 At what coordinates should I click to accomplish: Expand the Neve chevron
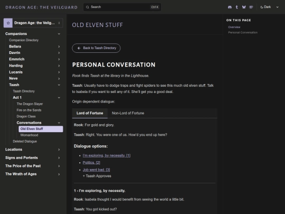[59, 79]
